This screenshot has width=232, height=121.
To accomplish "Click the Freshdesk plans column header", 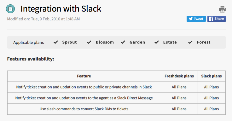I will 179,76.
